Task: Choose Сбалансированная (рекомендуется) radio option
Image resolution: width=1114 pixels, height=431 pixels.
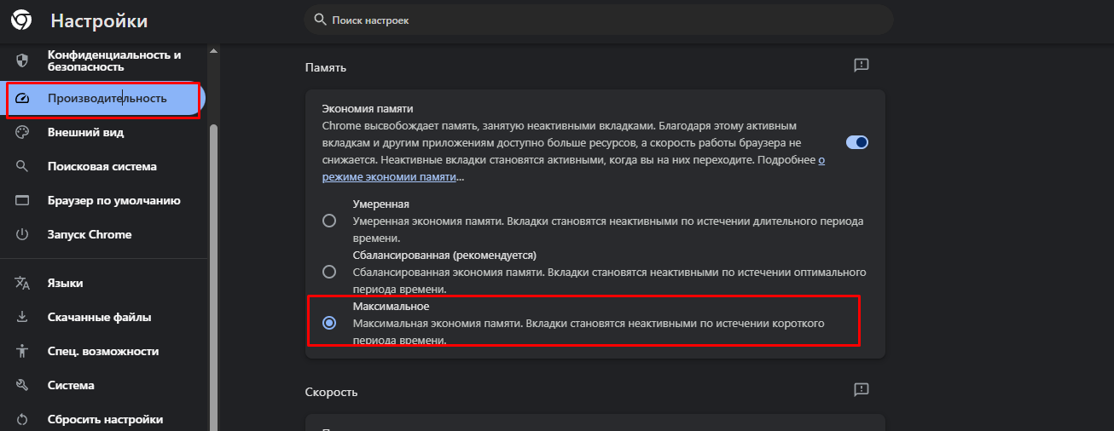Action: tap(329, 272)
